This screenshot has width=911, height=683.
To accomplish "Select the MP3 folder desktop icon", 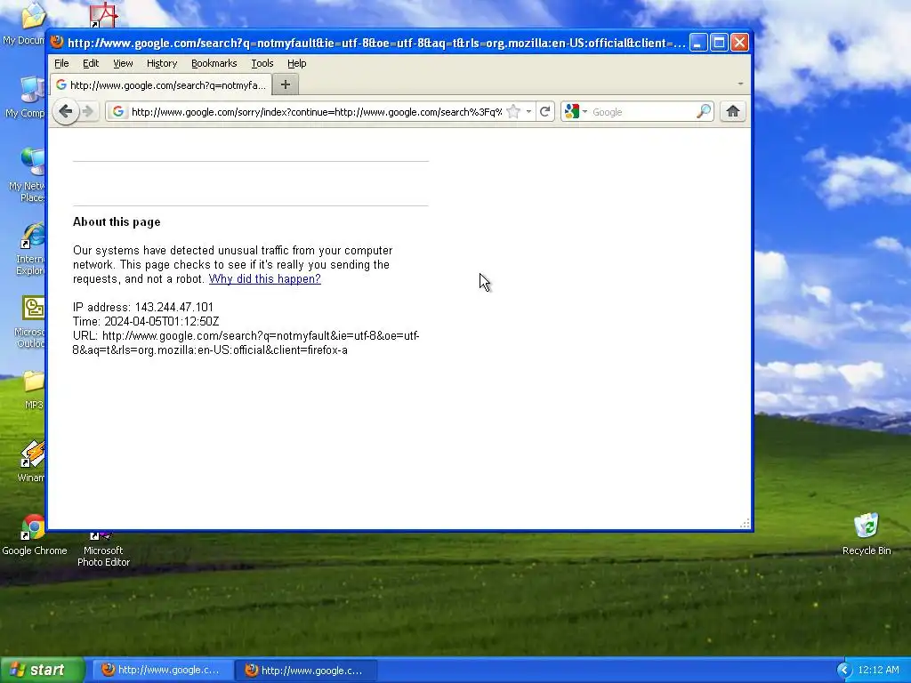I will pos(33,390).
